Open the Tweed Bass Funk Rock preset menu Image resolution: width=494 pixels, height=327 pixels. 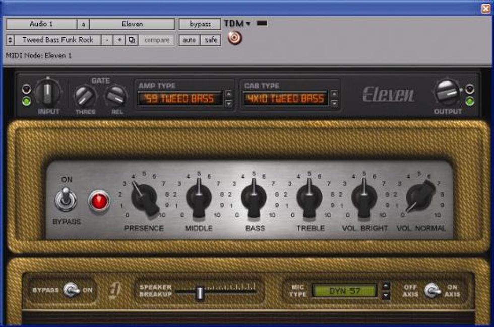[57, 40]
